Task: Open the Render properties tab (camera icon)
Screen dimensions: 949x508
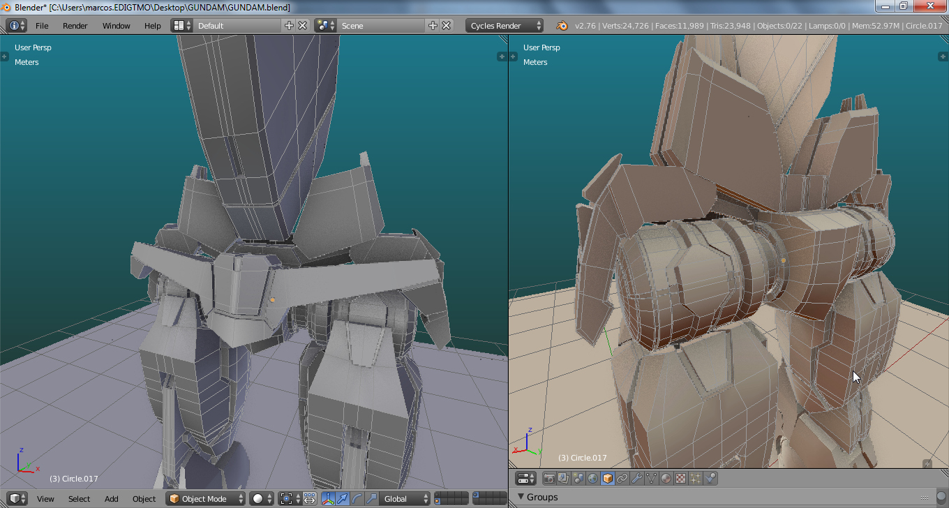Action: [549, 479]
